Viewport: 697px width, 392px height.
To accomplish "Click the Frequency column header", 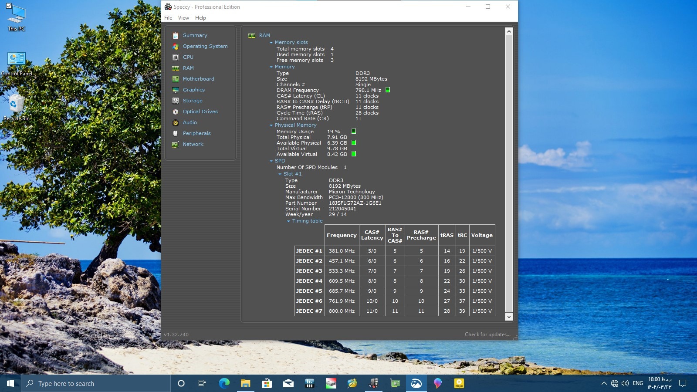I will click(x=342, y=235).
